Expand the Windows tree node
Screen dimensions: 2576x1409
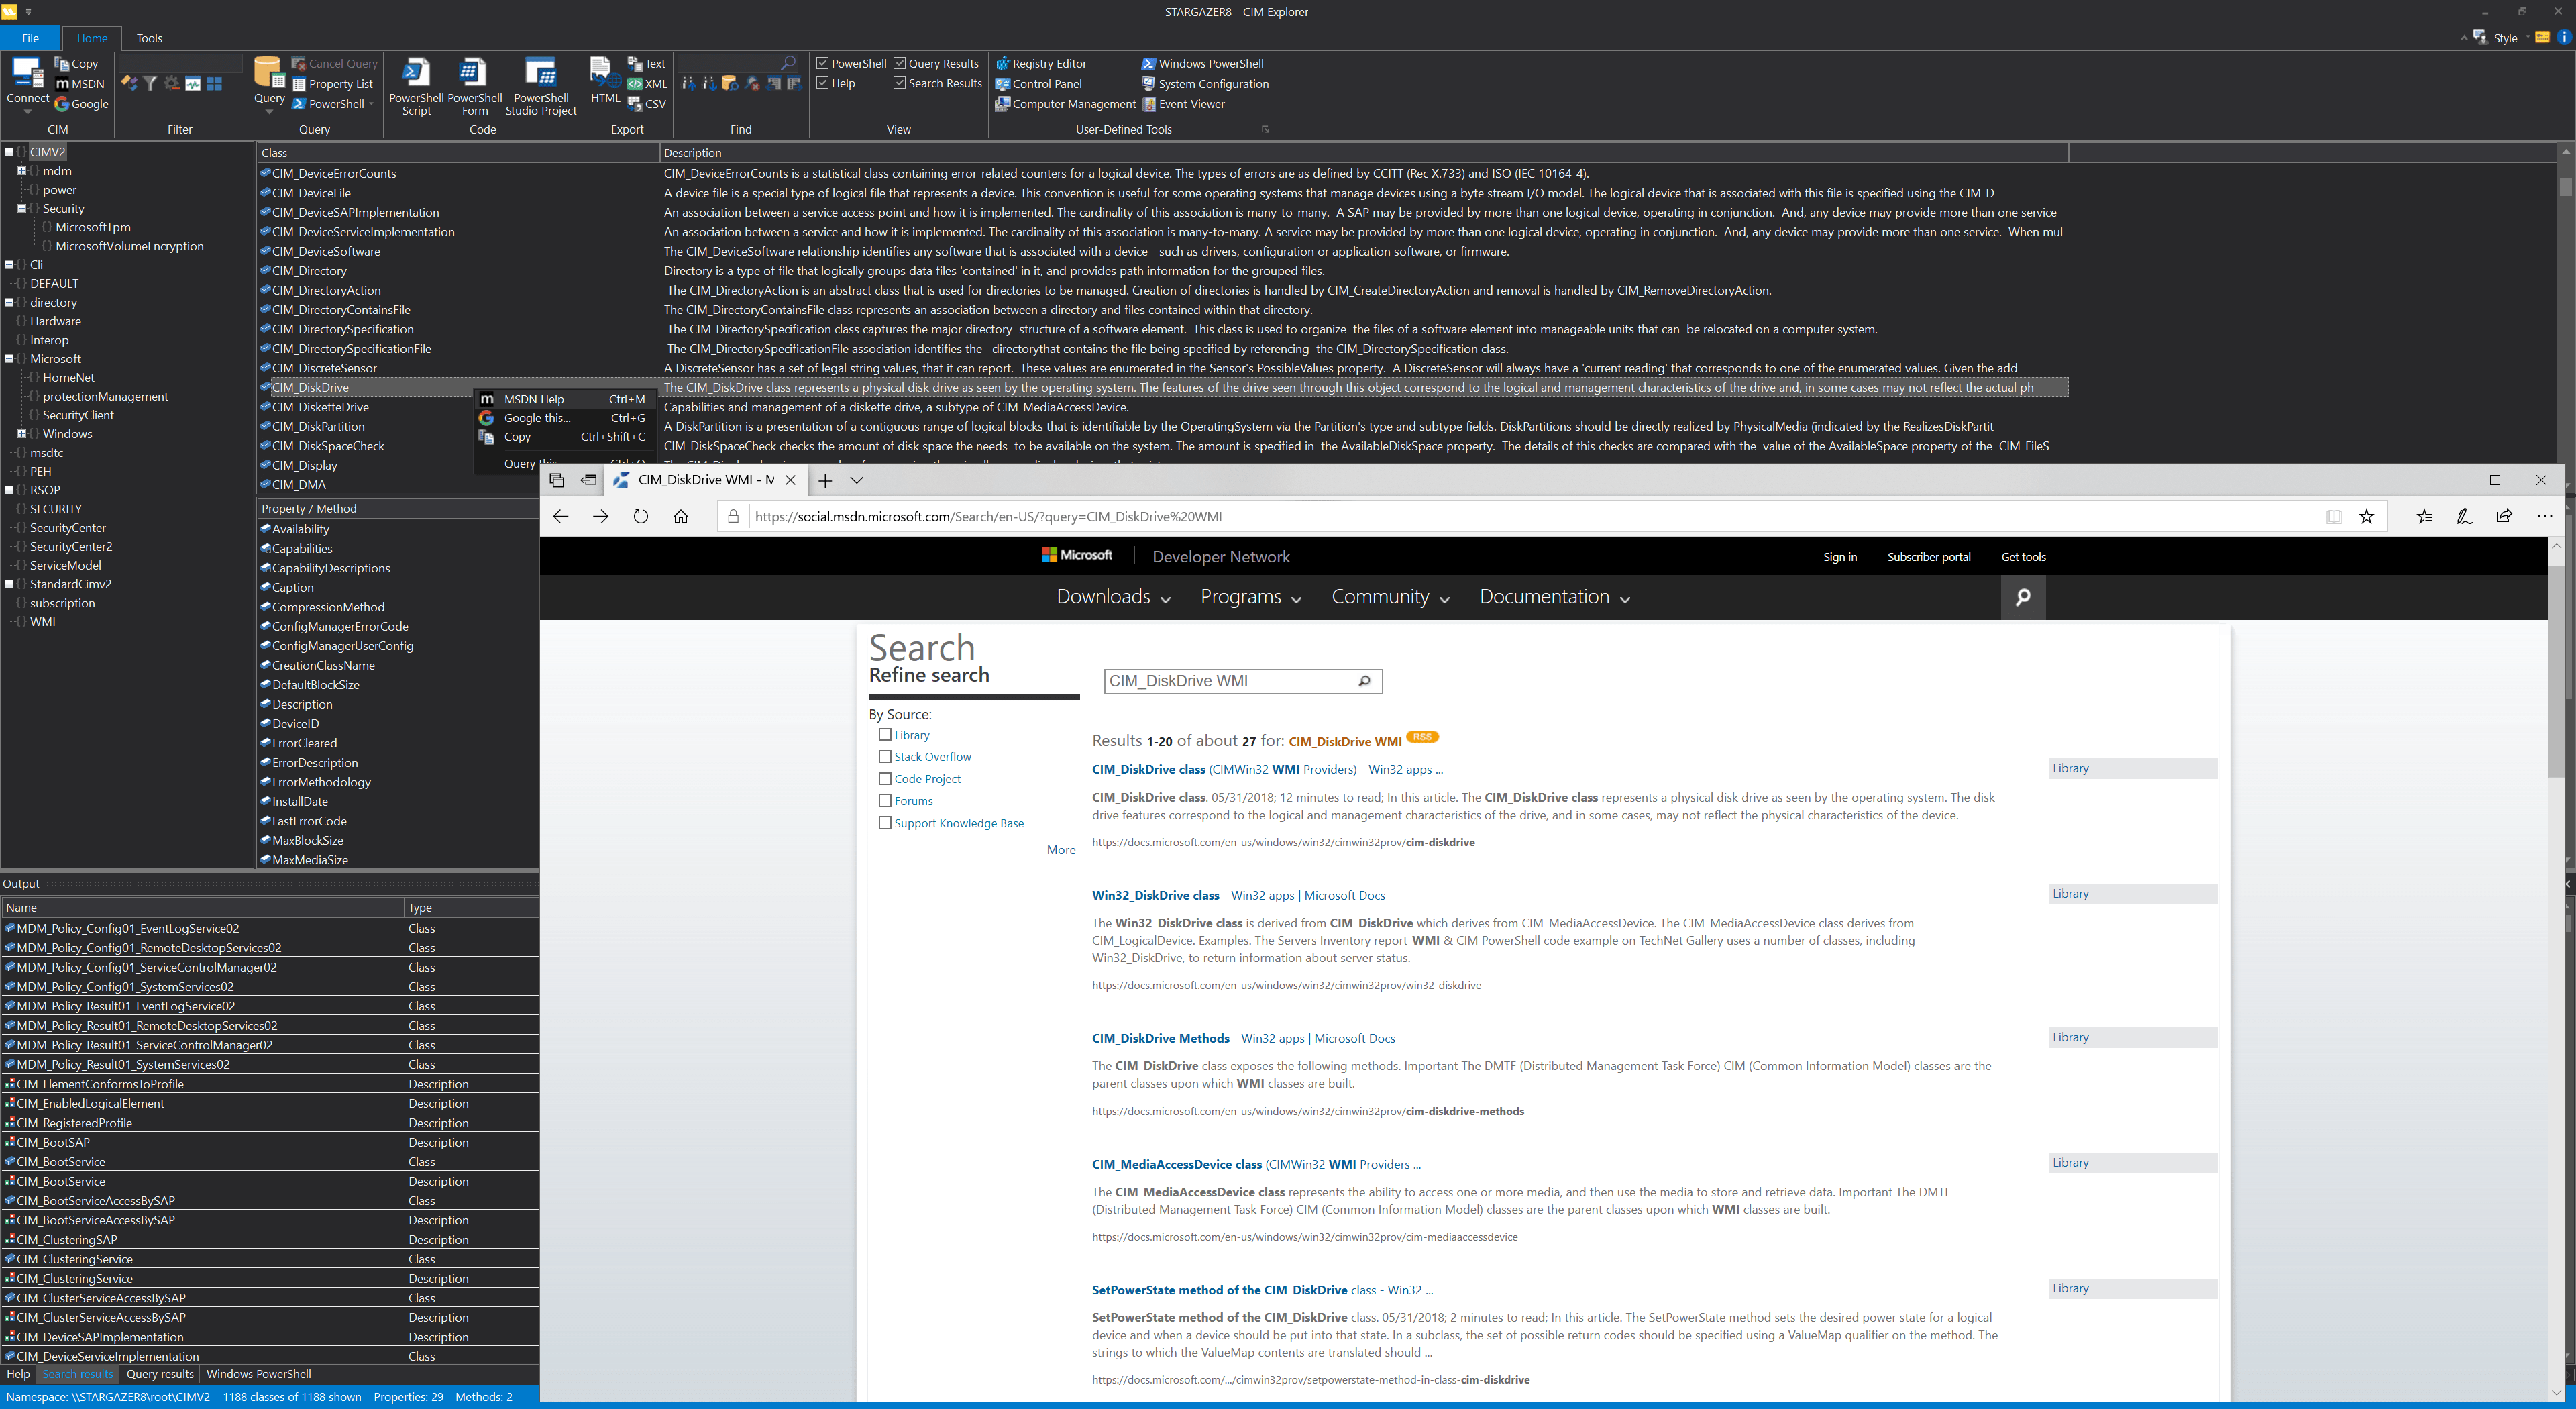click(21, 433)
